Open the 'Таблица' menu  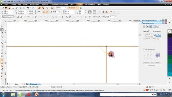tap(80, 4)
